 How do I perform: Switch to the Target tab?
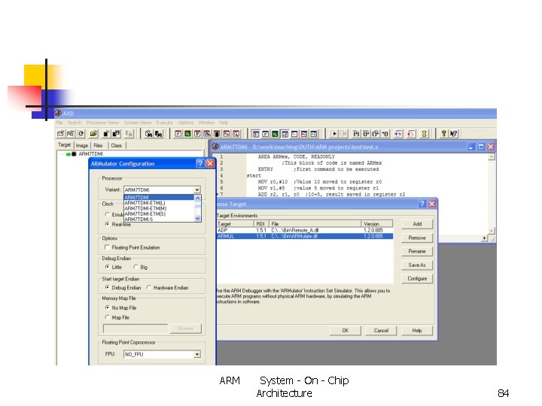coord(64,145)
